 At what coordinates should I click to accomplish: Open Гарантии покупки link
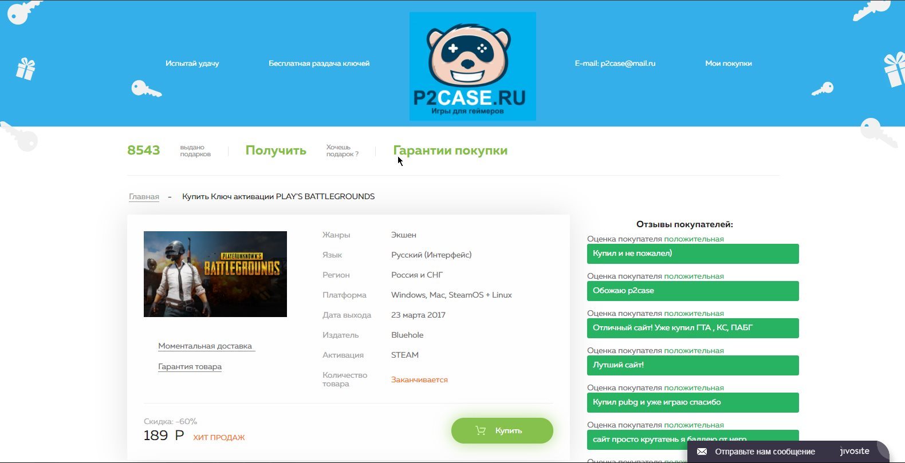pos(450,151)
